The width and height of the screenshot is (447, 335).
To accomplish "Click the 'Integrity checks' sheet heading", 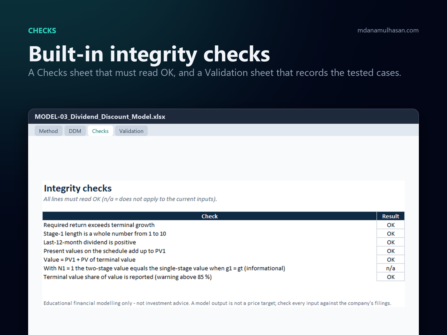I will [78, 188].
